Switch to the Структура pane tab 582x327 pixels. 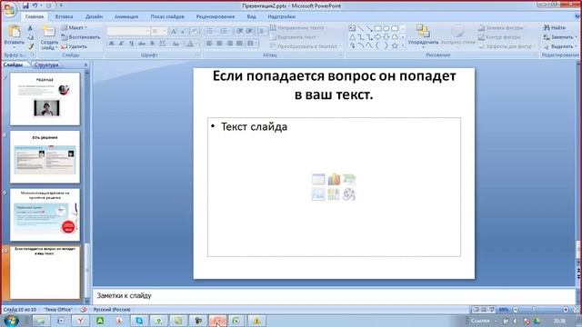(46, 64)
